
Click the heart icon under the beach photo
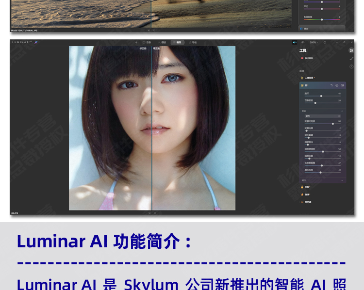[154, 31]
